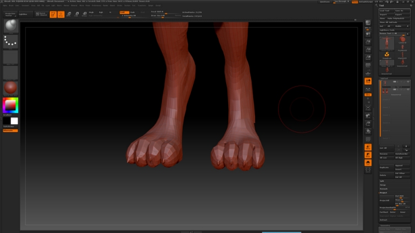415x233 pixels.
Task: Toggle the Zsub sculpt mode
Action: (132, 12)
